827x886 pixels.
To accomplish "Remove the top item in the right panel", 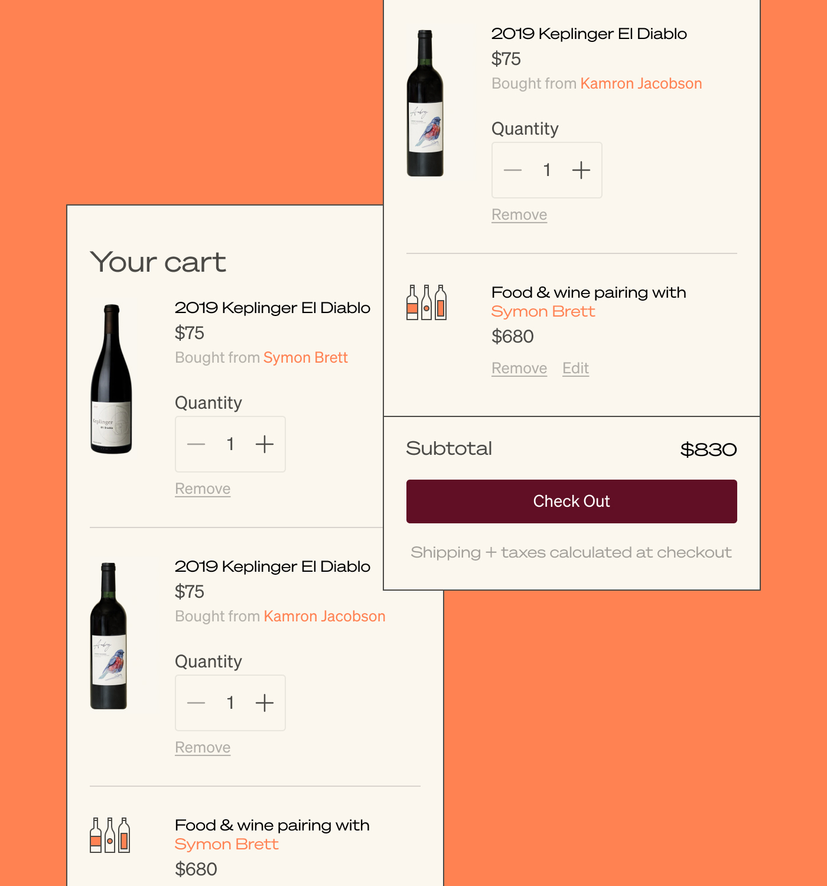I will point(519,215).
